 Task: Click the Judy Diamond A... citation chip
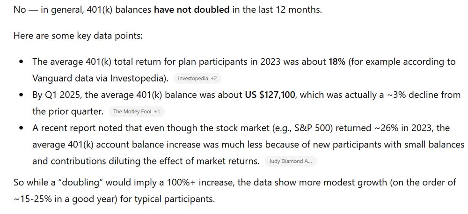[x=291, y=162]
